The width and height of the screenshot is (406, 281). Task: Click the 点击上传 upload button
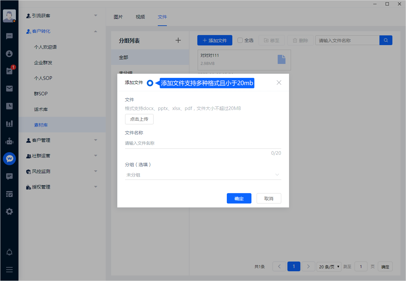point(139,119)
